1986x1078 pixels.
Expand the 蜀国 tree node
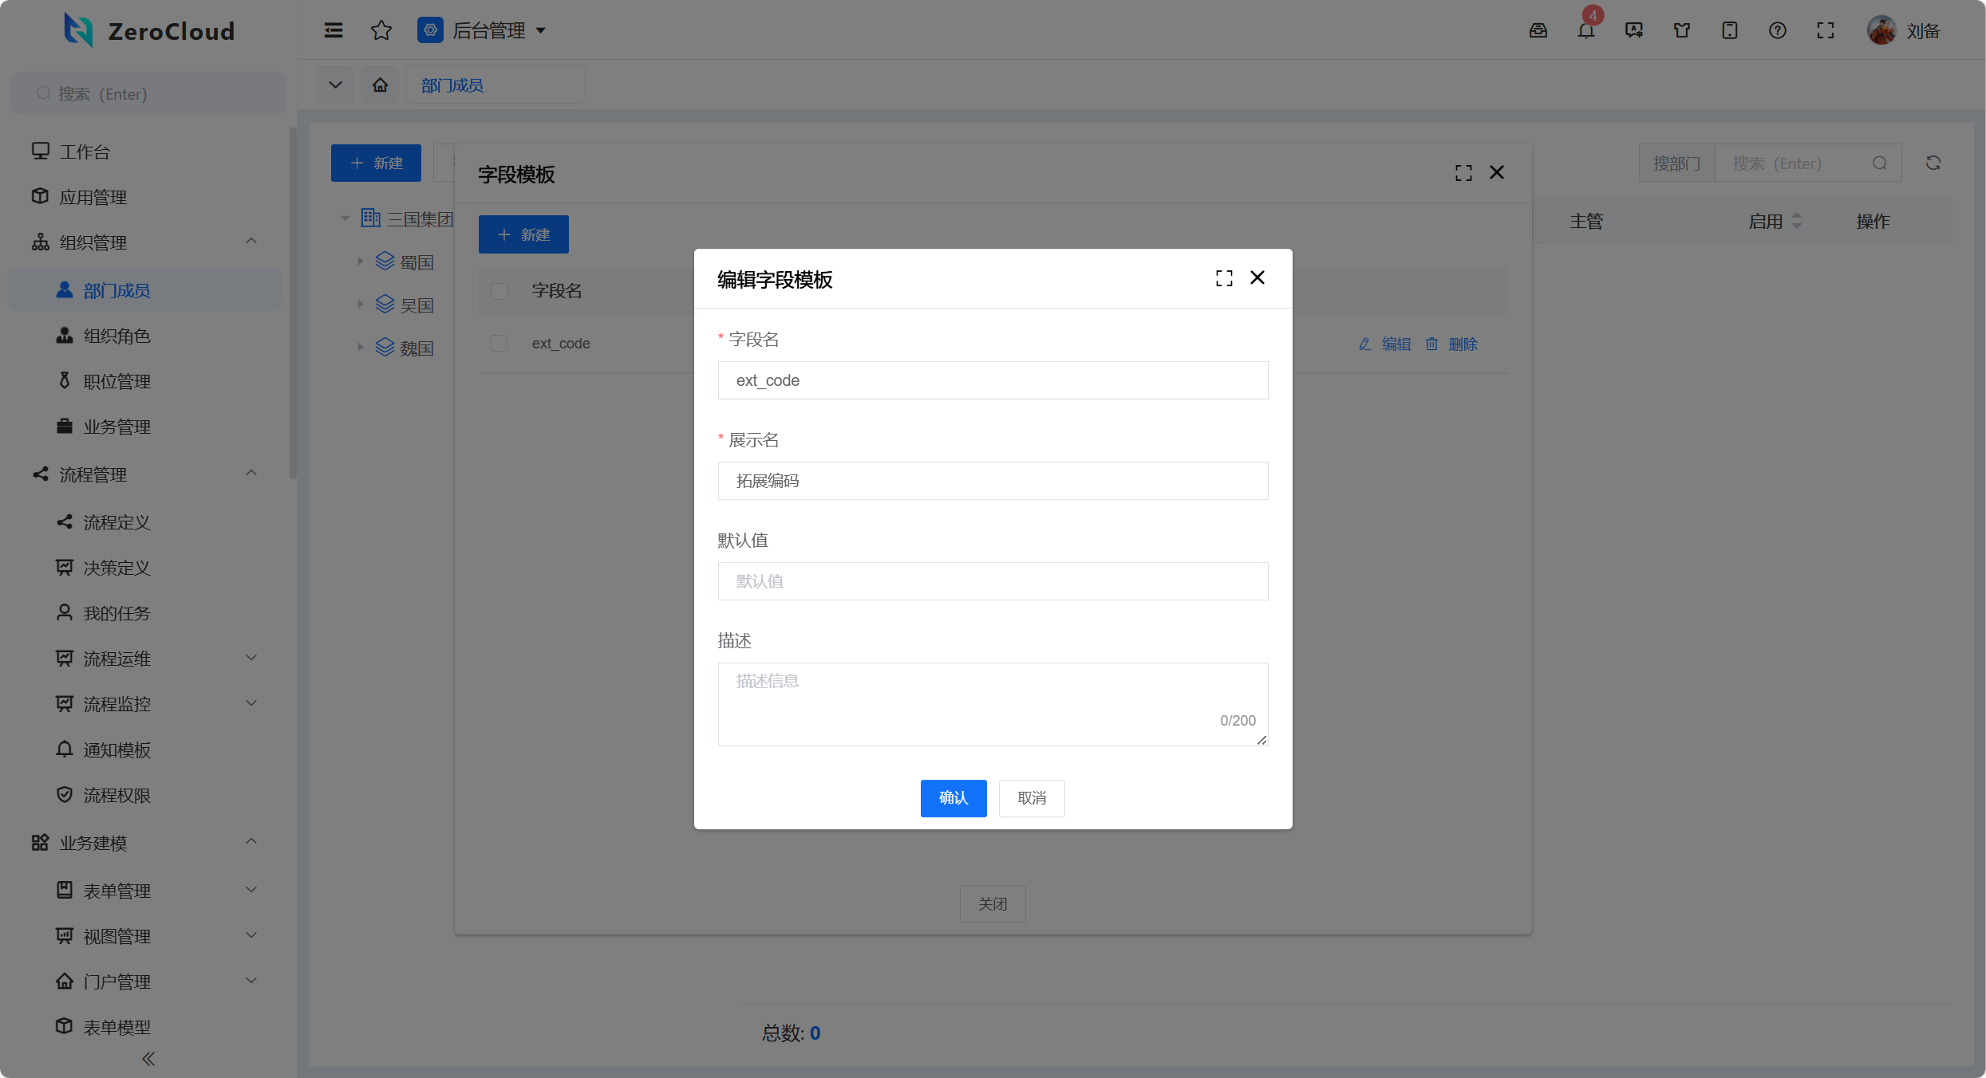[x=360, y=262]
